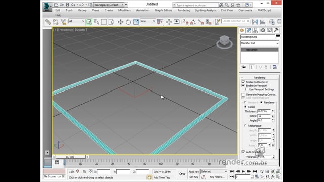Open the Modifier List dropdown
Screen dimensions: 324x182
(260, 43)
